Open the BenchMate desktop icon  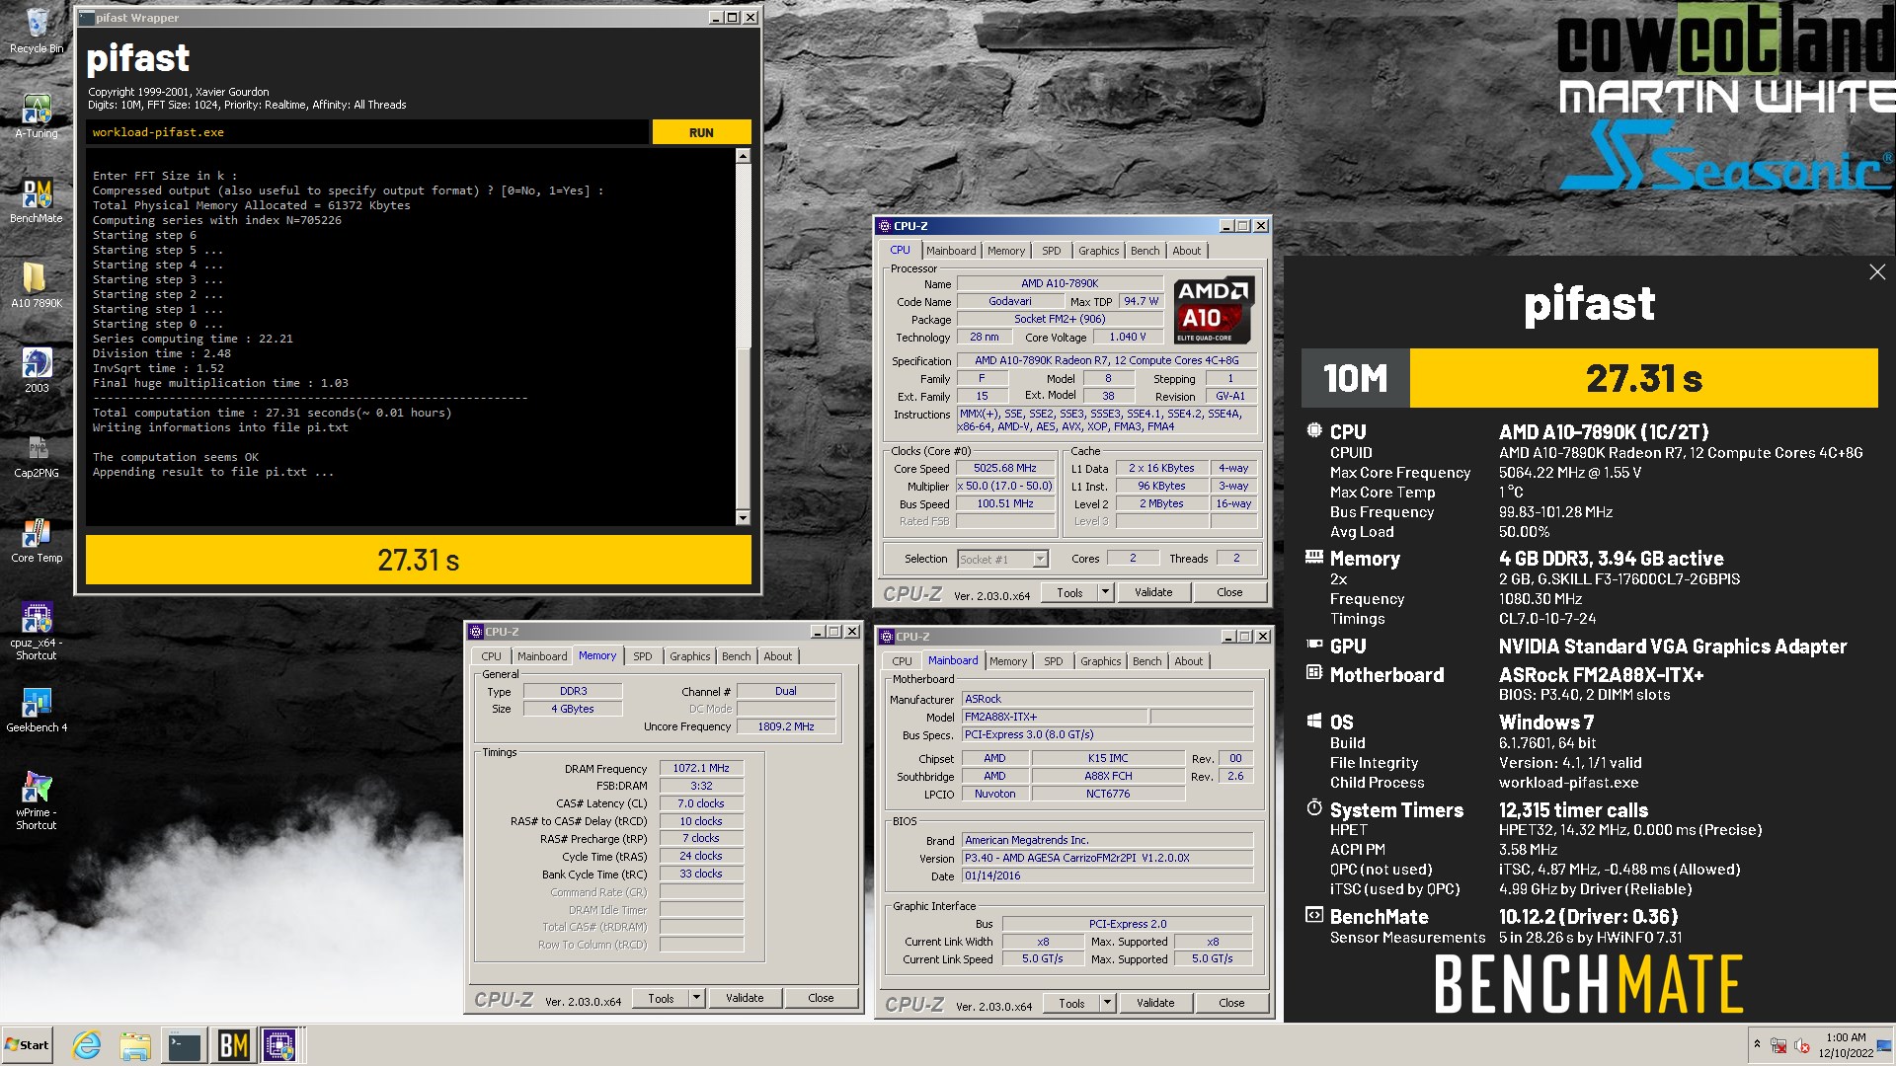tap(37, 200)
